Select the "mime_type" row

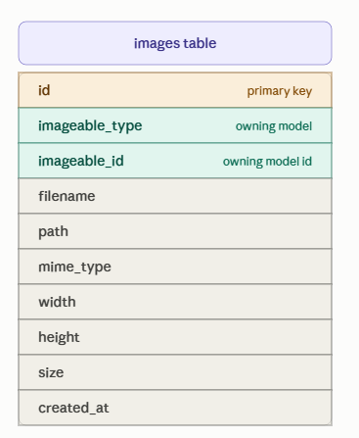[175, 267]
